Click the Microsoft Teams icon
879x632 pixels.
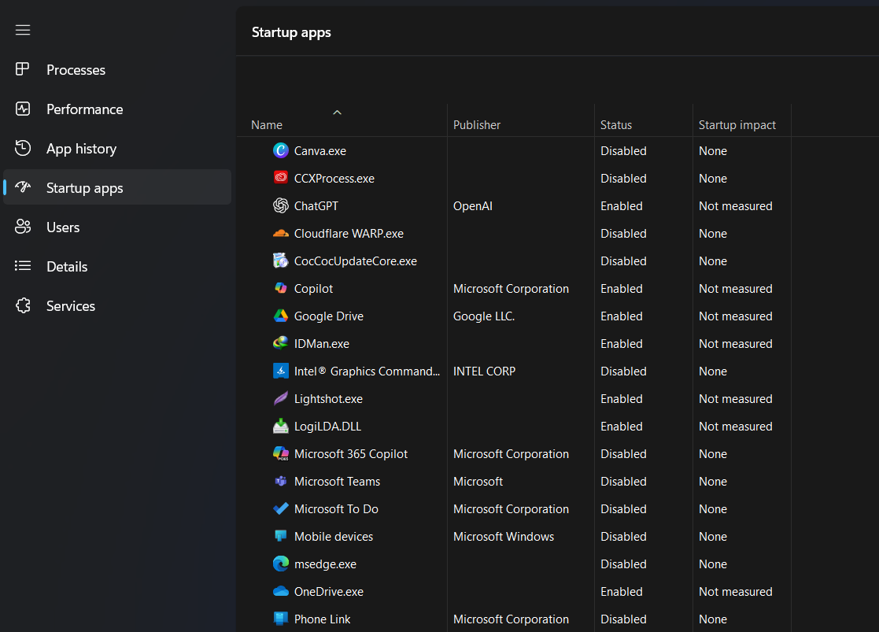281,481
